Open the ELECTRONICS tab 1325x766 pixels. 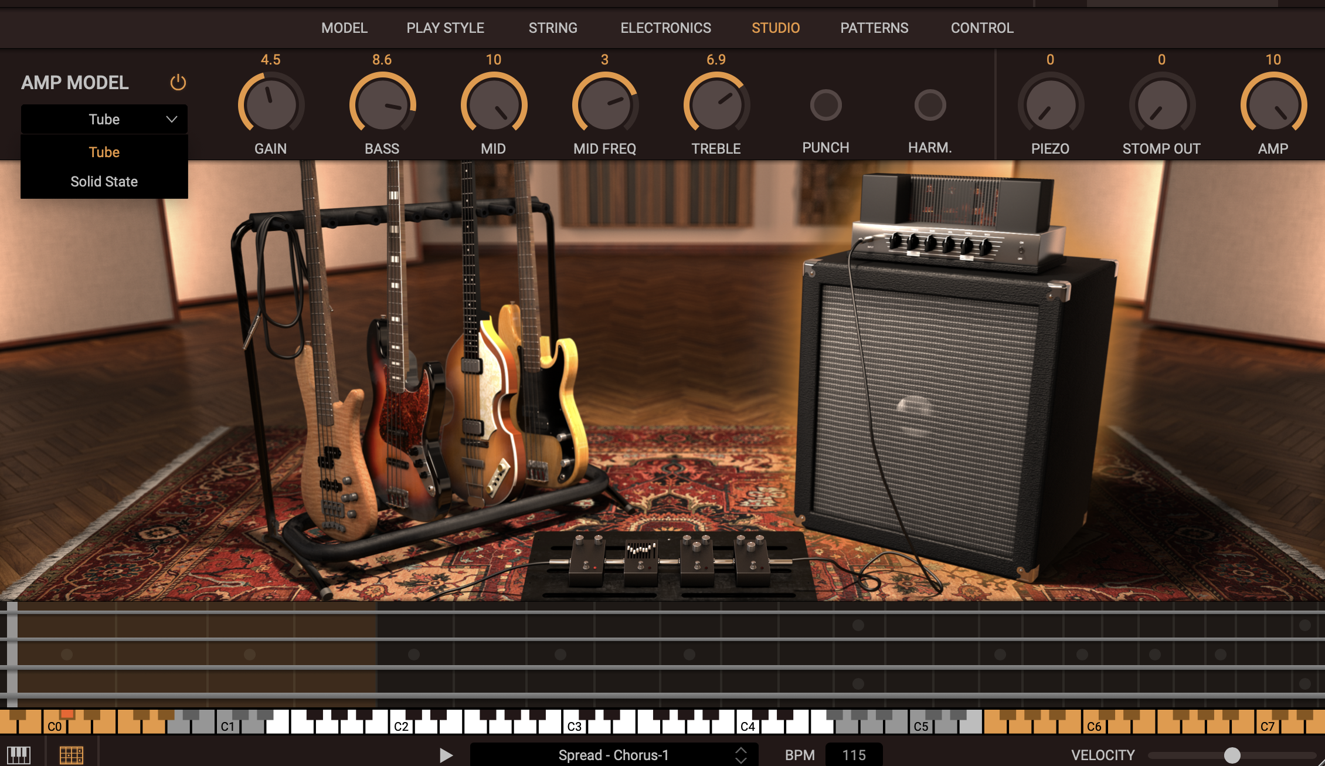tap(665, 28)
